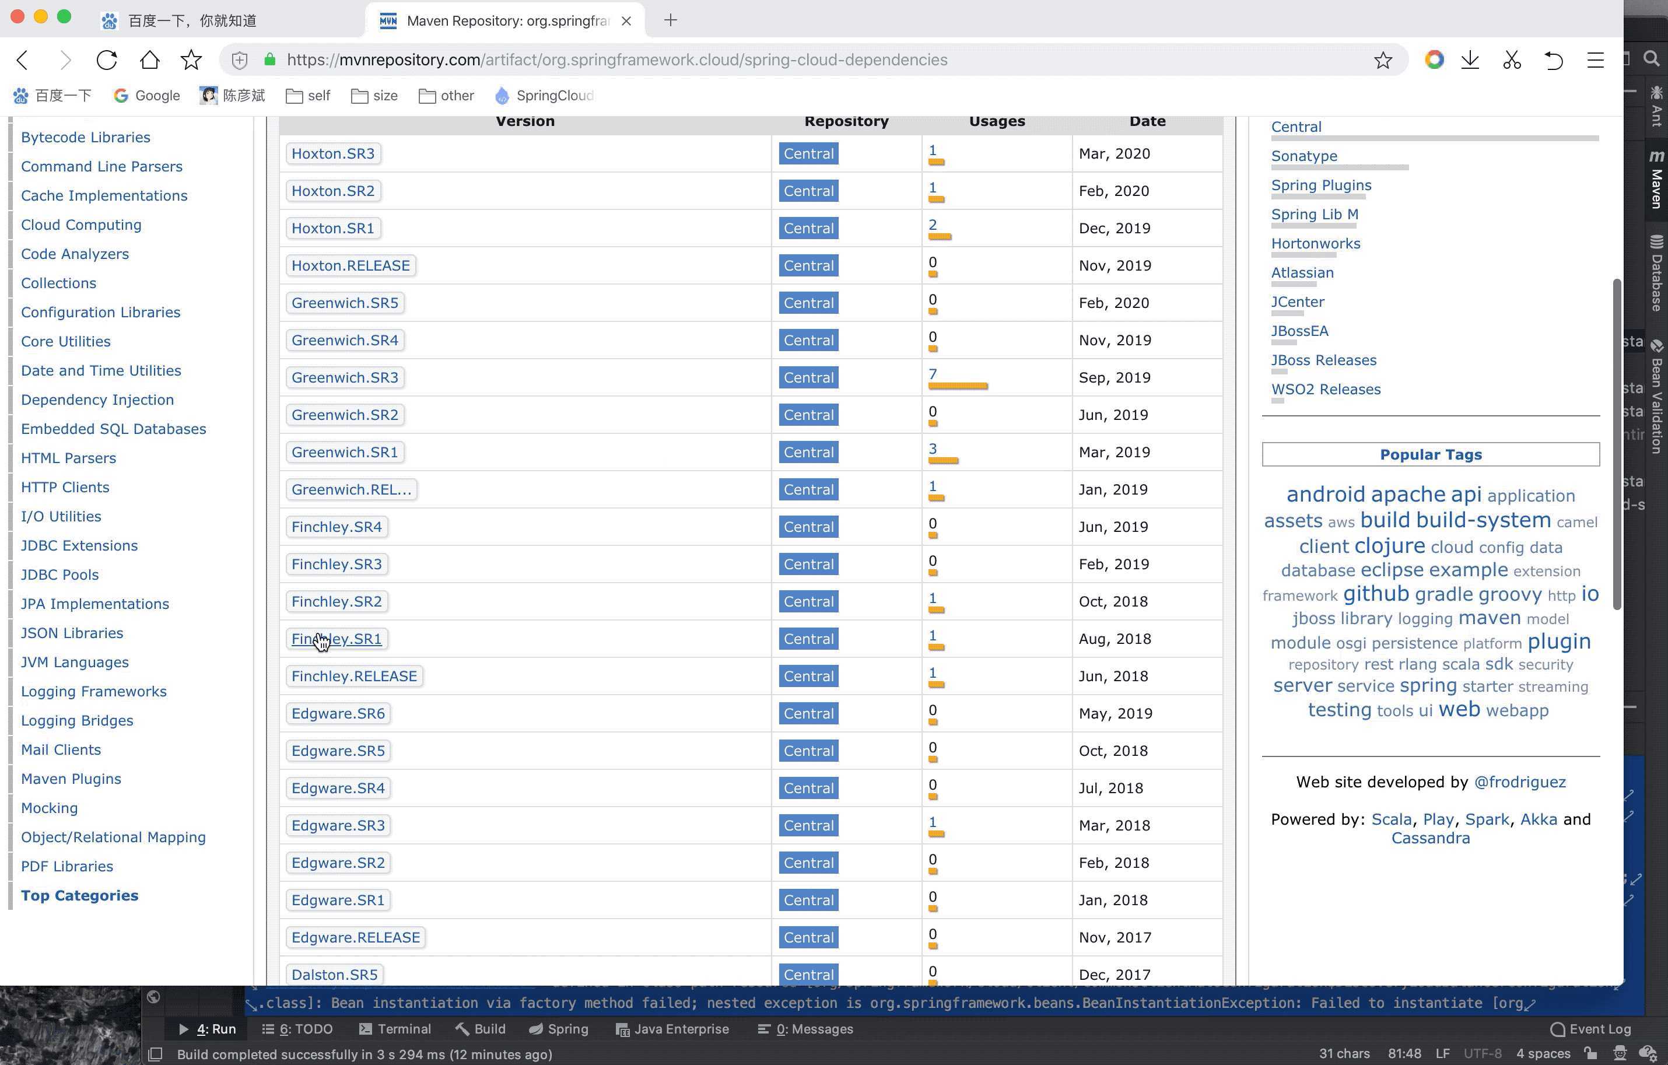Screen dimensions: 1668x1065
Task: Open the Cassandra powered-by link
Action: coord(1431,839)
